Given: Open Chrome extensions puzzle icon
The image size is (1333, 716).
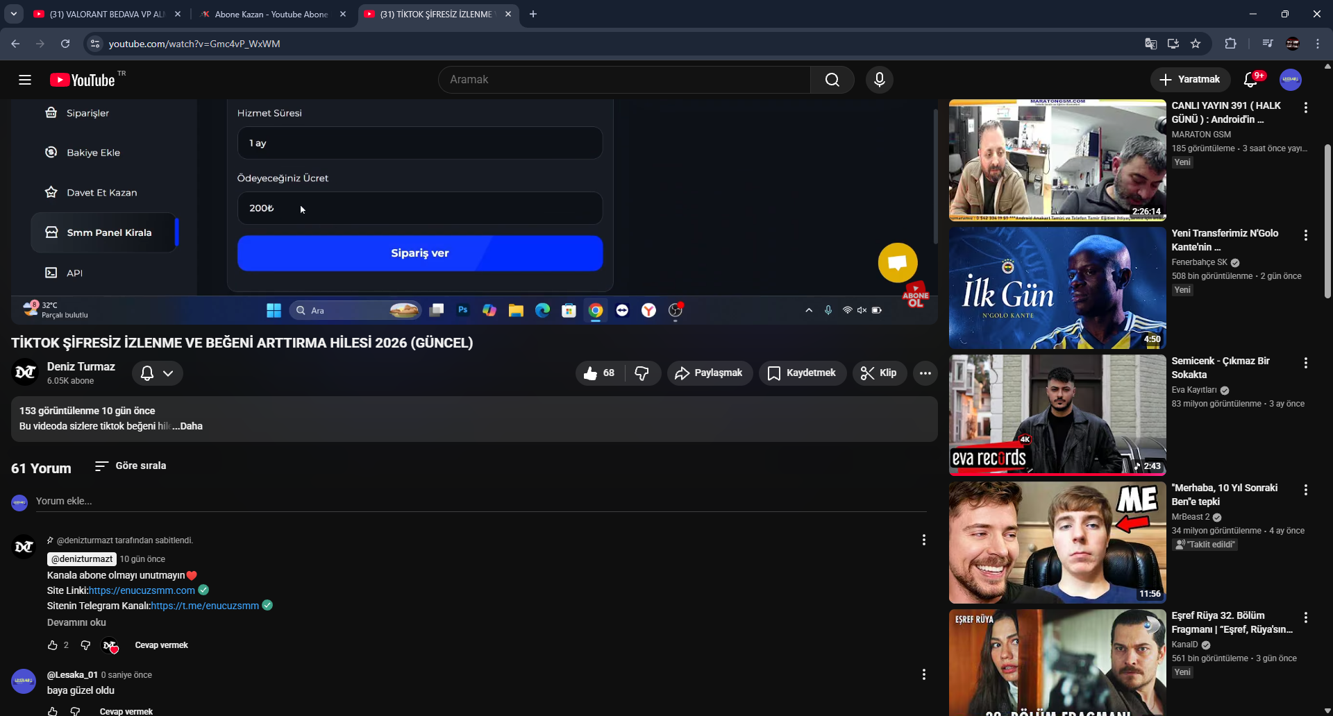Looking at the screenshot, I should [x=1230, y=44].
